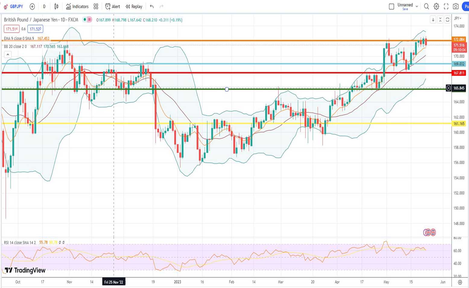Open the D timeframe interval menu
The width and height of the screenshot is (469, 288).
pyautogui.click(x=44, y=6)
